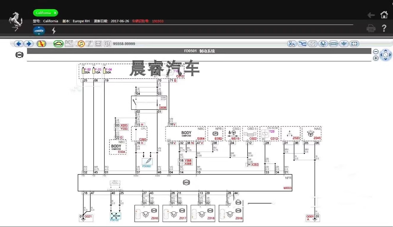Click the grey S circle icon
Viewport: 393px width, 227px height.
[107, 44]
